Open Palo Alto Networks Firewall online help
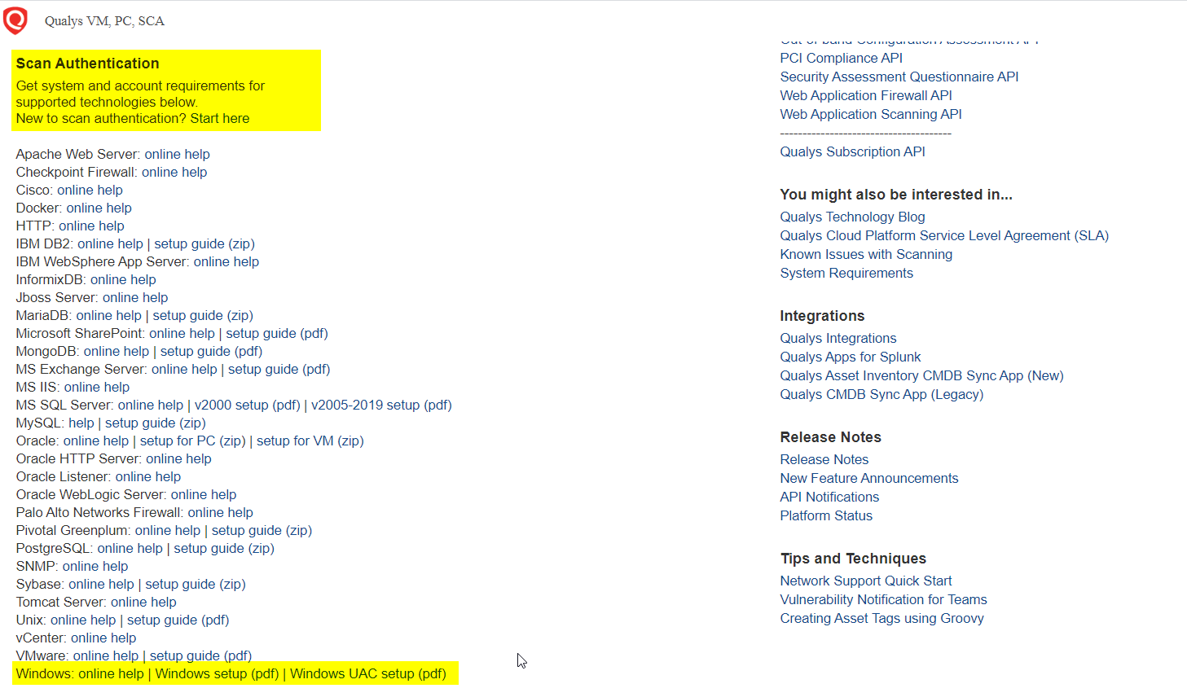 (220, 512)
